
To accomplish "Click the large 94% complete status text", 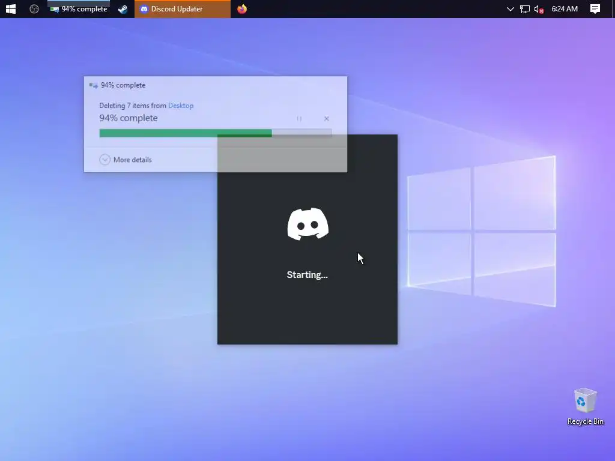I will point(129,118).
